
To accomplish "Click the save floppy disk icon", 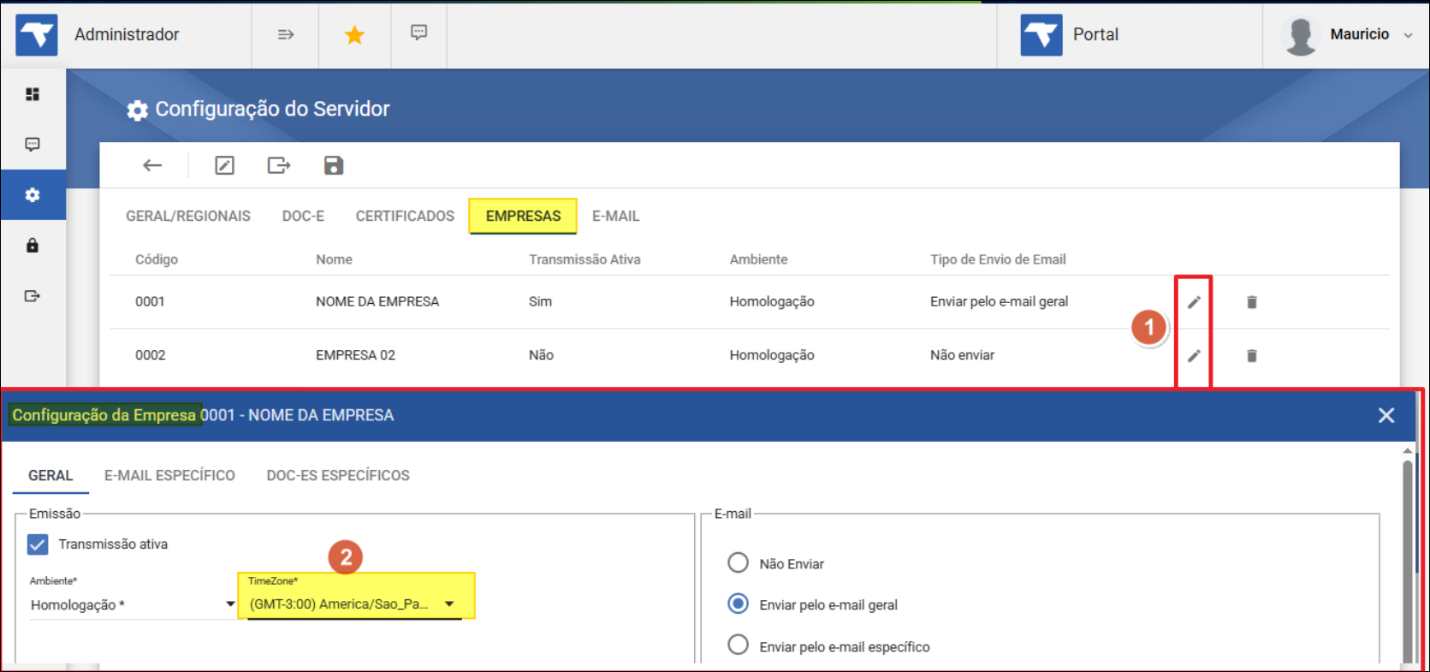I will (x=334, y=165).
